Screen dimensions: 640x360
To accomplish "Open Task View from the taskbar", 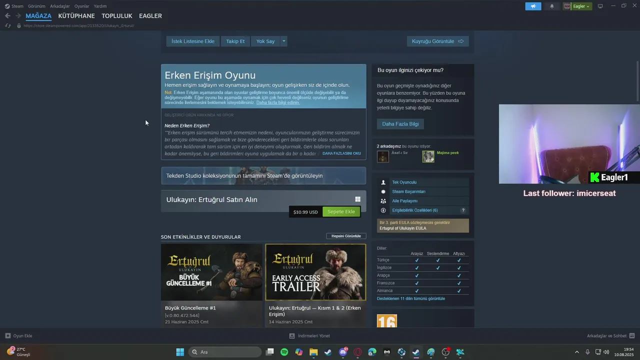I will coord(269,352).
